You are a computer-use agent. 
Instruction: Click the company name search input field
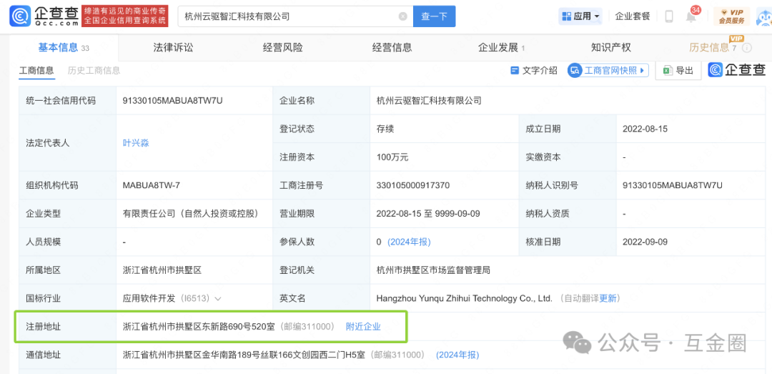click(x=286, y=16)
